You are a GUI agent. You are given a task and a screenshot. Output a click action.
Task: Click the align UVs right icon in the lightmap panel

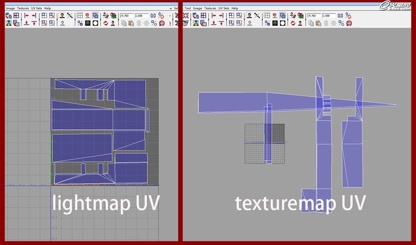pyautogui.click(x=34, y=15)
